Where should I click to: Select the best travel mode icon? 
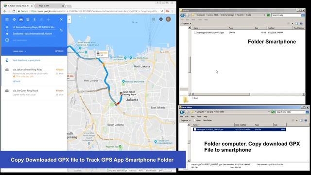[14, 19]
